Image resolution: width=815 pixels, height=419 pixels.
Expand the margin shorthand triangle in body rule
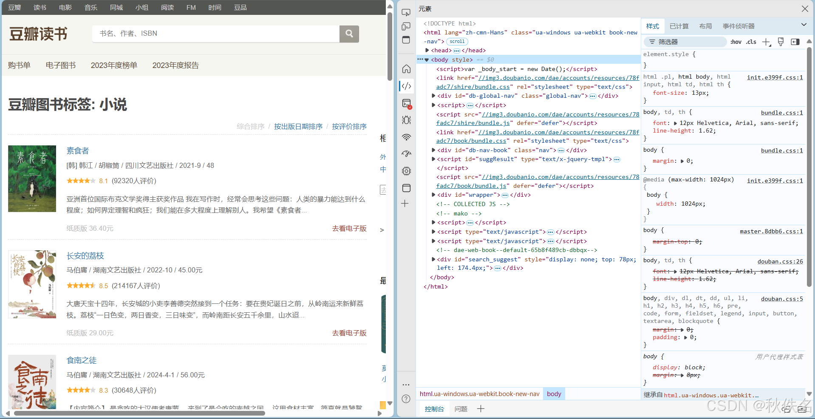[682, 161]
